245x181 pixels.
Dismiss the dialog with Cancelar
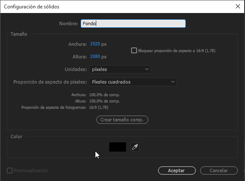point(219,171)
